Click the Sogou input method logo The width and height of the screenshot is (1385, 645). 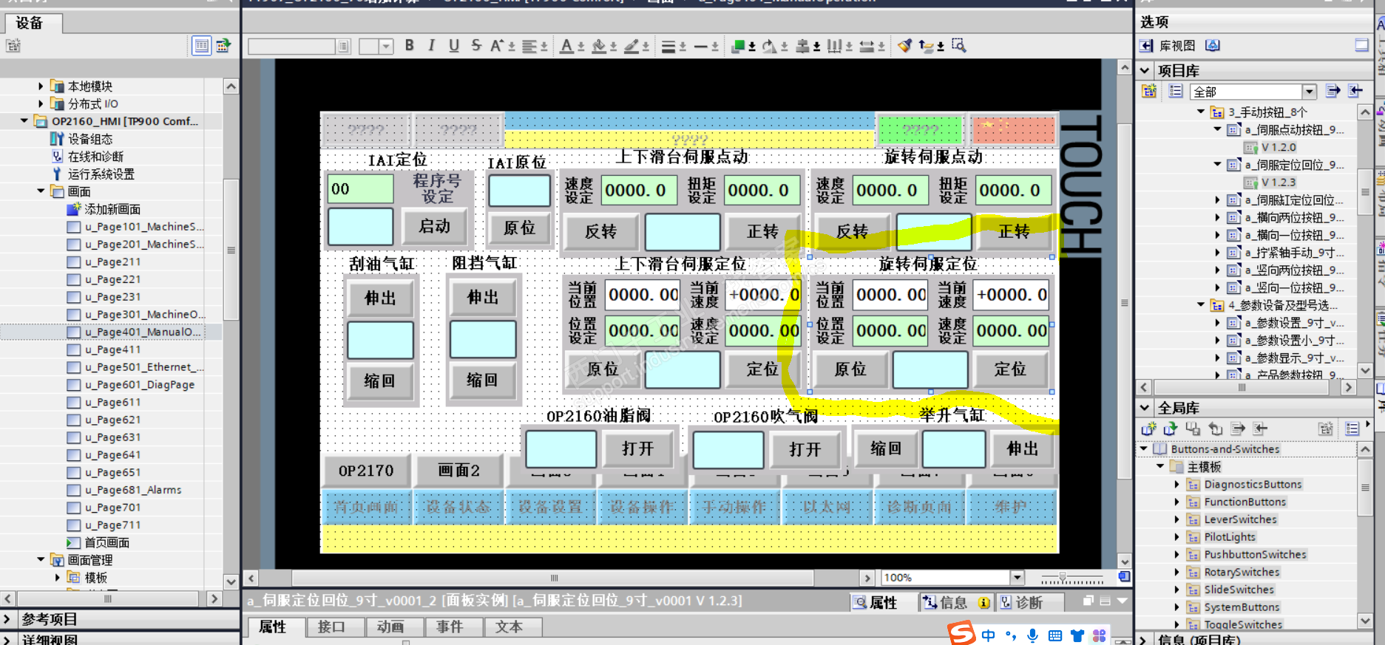pos(962,633)
